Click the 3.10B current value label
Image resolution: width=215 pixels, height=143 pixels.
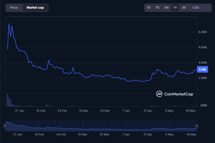(x=203, y=70)
